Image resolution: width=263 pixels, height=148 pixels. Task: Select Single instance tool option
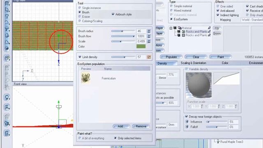[80, 8]
